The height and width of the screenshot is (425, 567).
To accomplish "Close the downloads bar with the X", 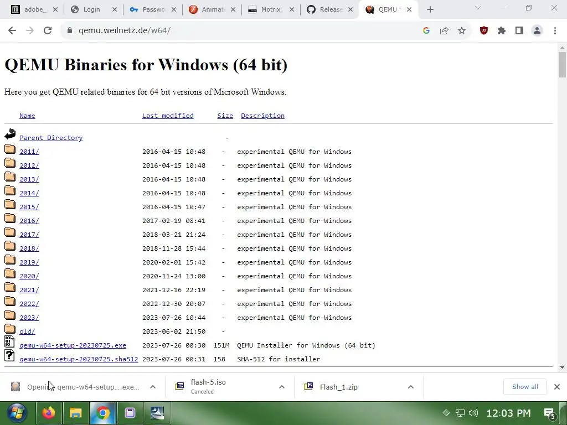I will [x=557, y=387].
